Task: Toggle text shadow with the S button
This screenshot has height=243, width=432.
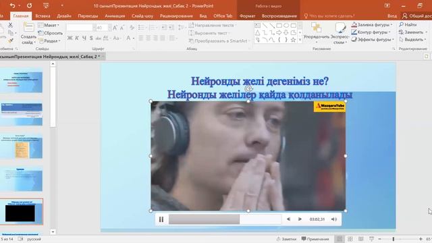Action: coord(91,38)
